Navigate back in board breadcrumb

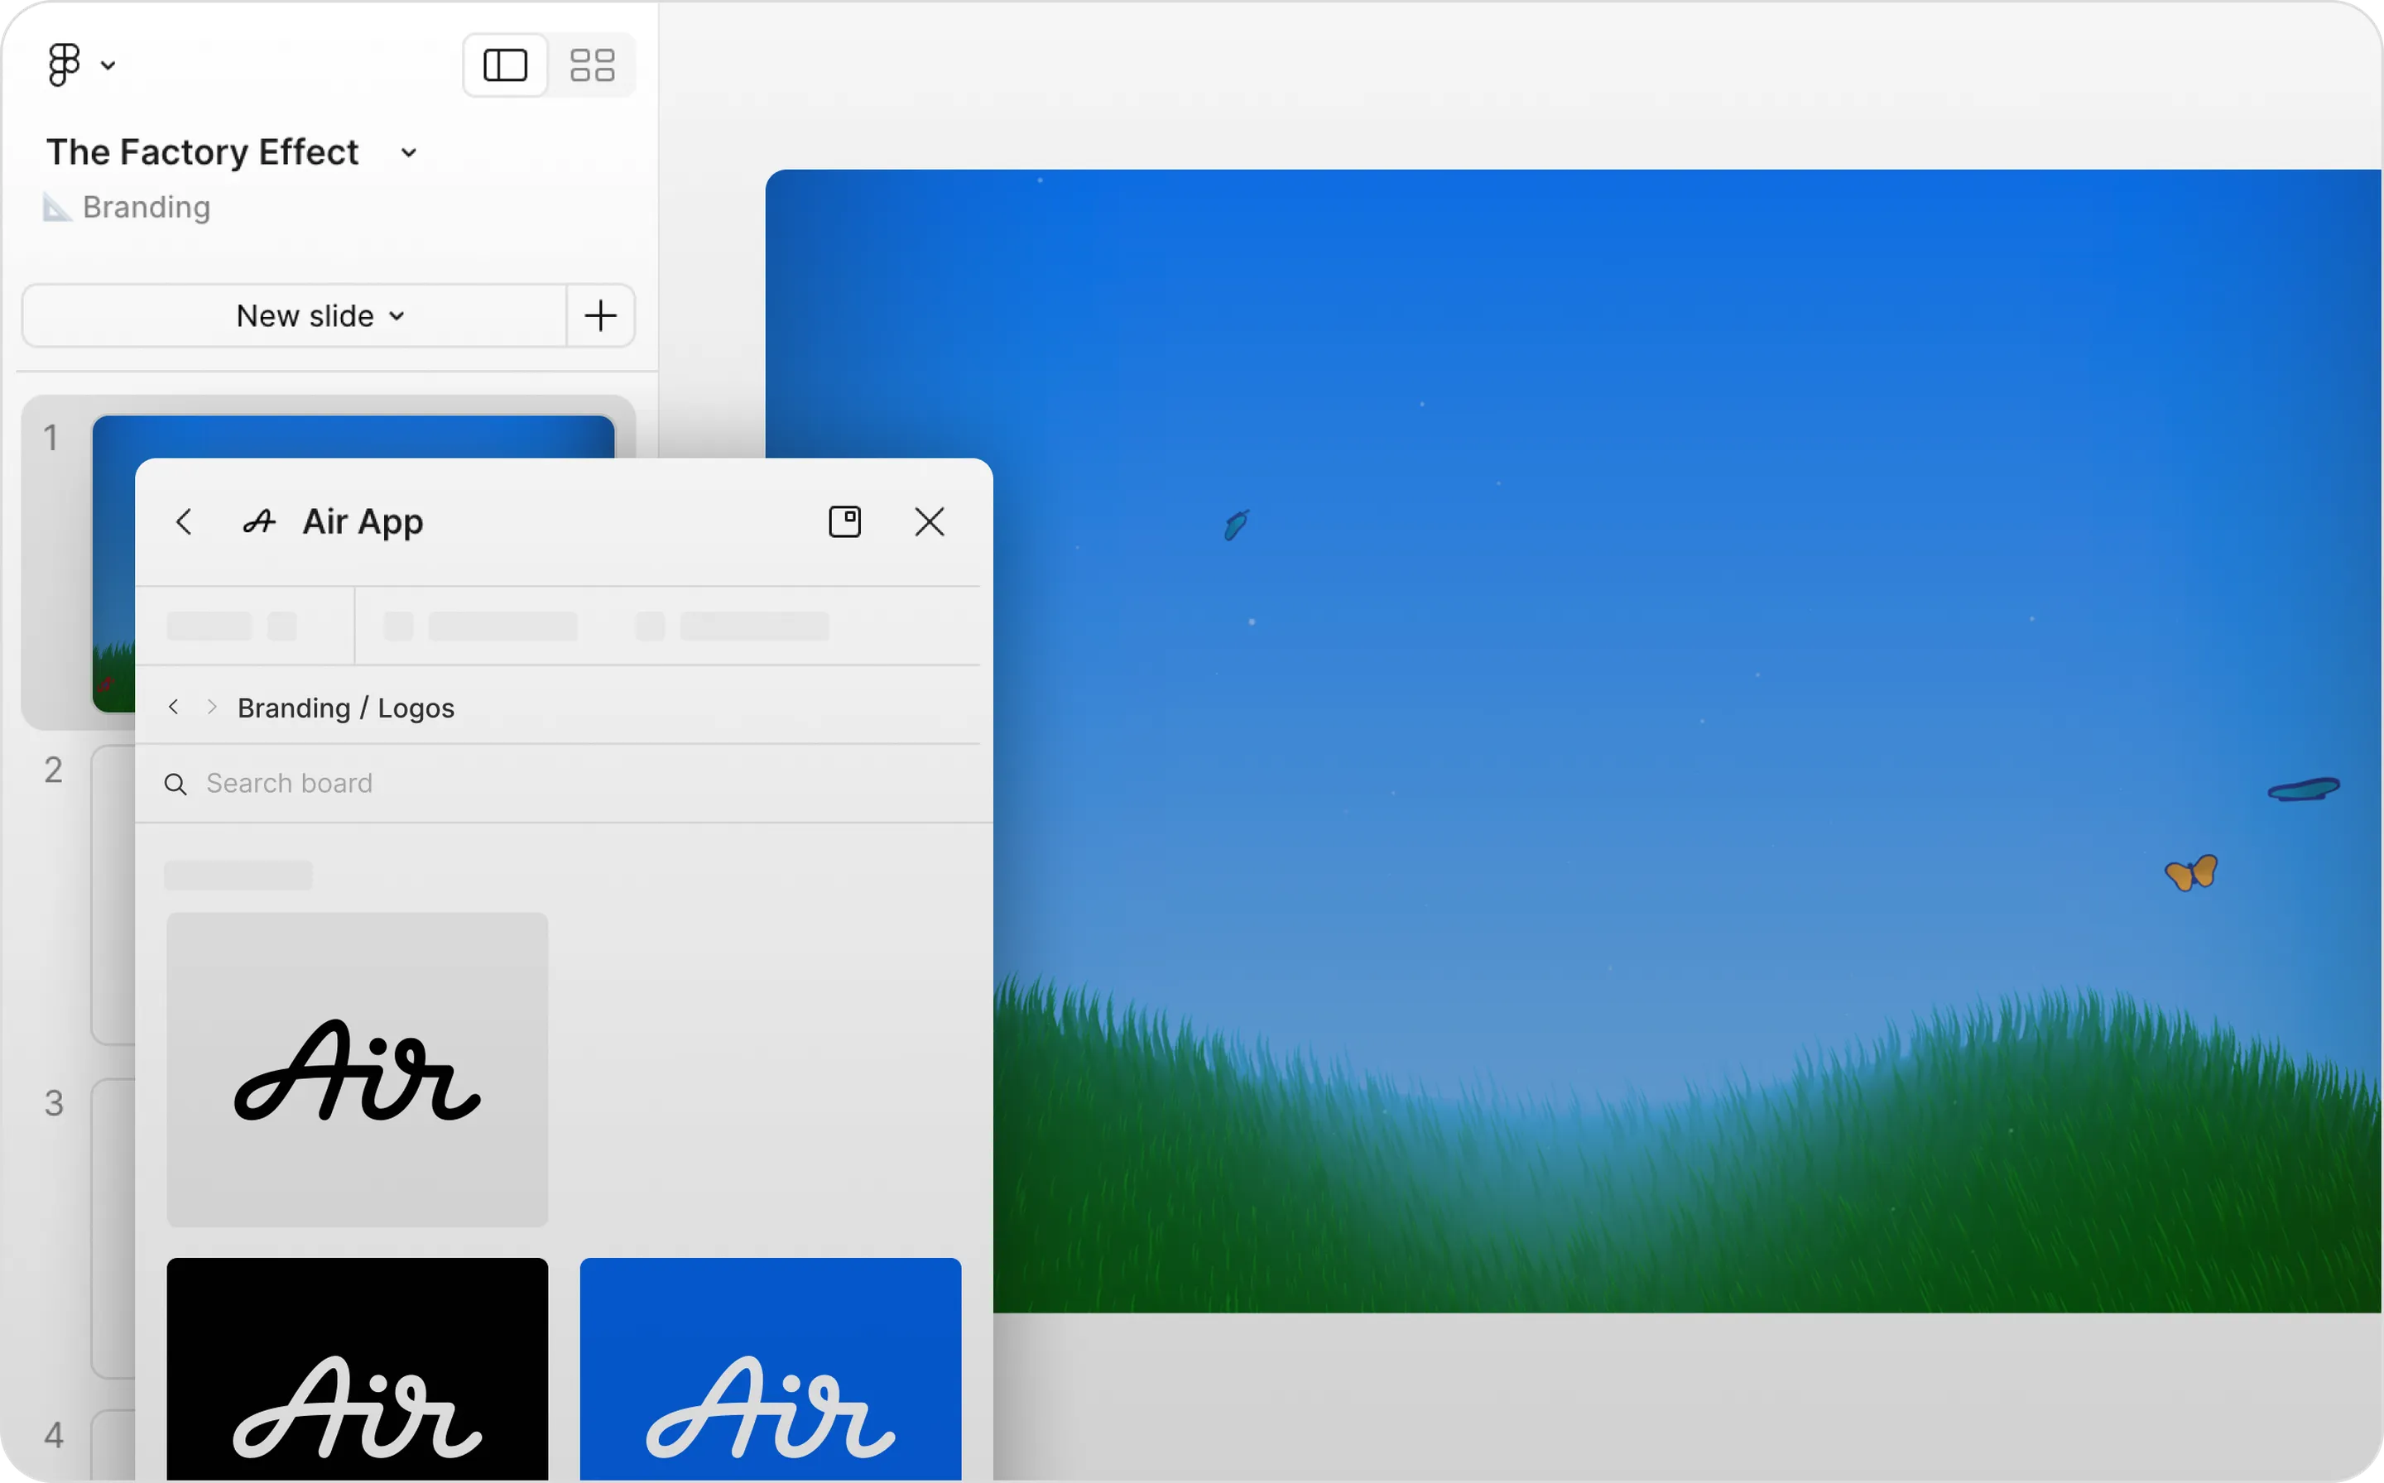click(174, 708)
